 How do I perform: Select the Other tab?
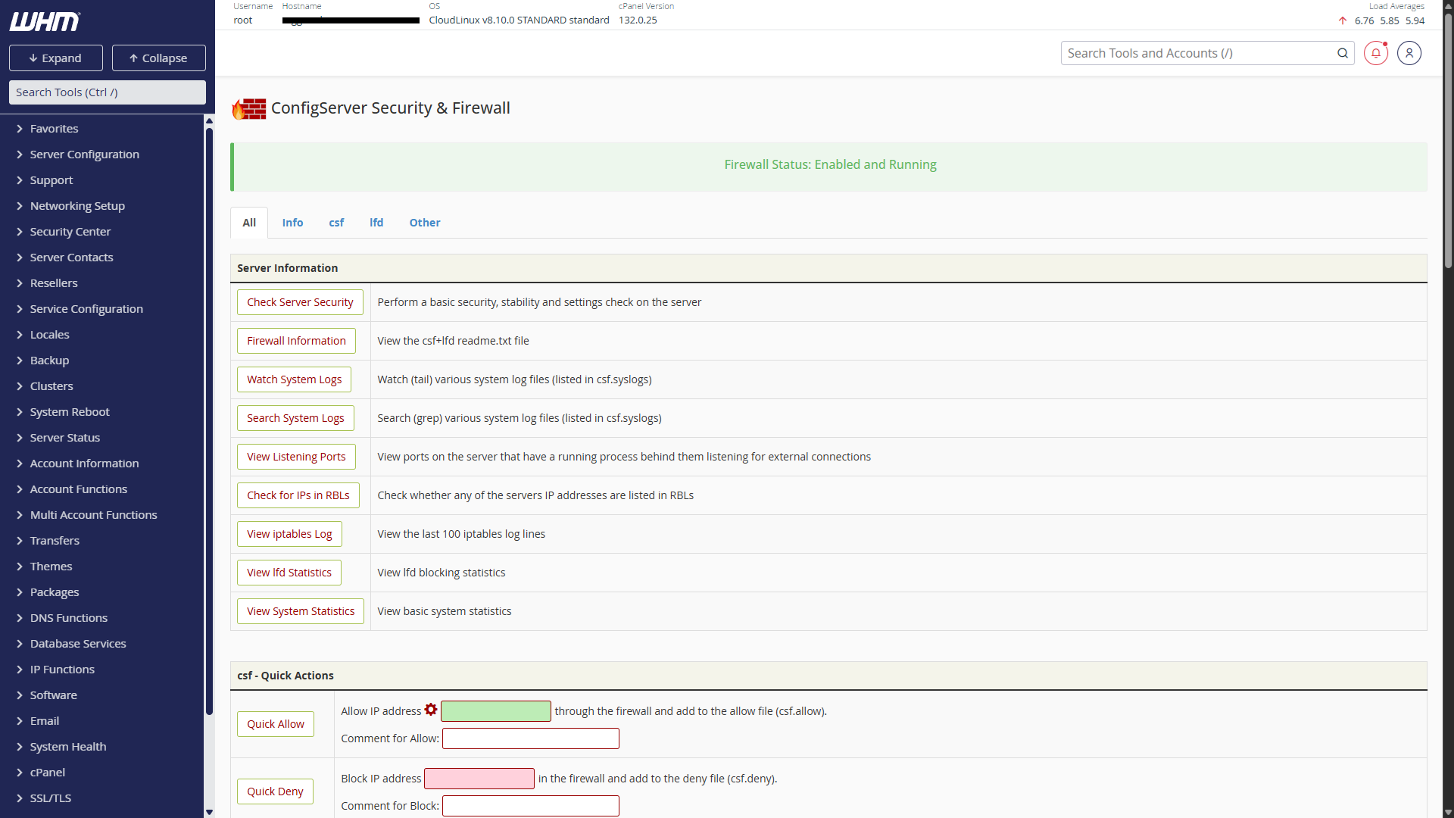click(424, 223)
